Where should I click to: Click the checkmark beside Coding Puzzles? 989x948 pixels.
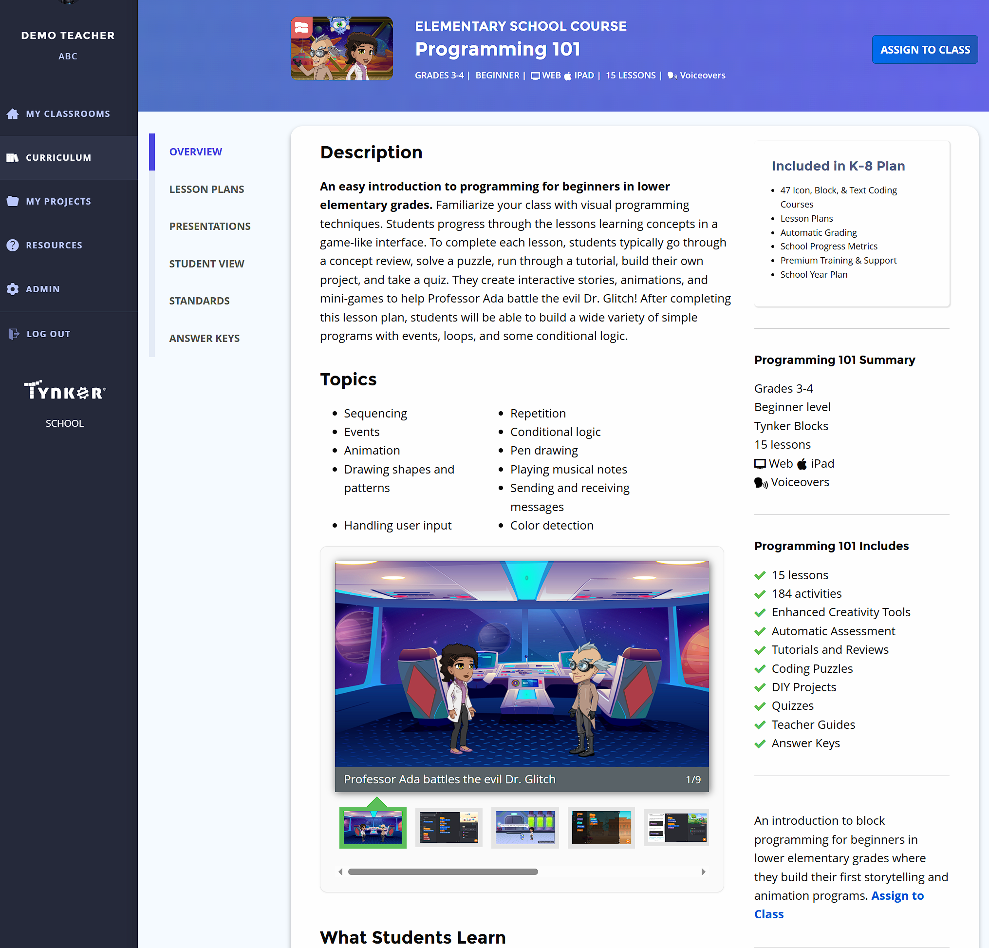coord(760,669)
